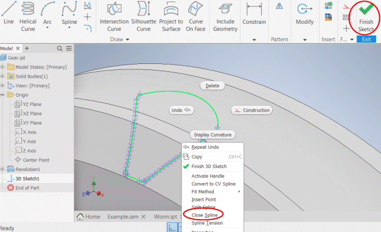Click the top Insert panel icon
Screen dimensions: 381x232
tap(328, 5)
